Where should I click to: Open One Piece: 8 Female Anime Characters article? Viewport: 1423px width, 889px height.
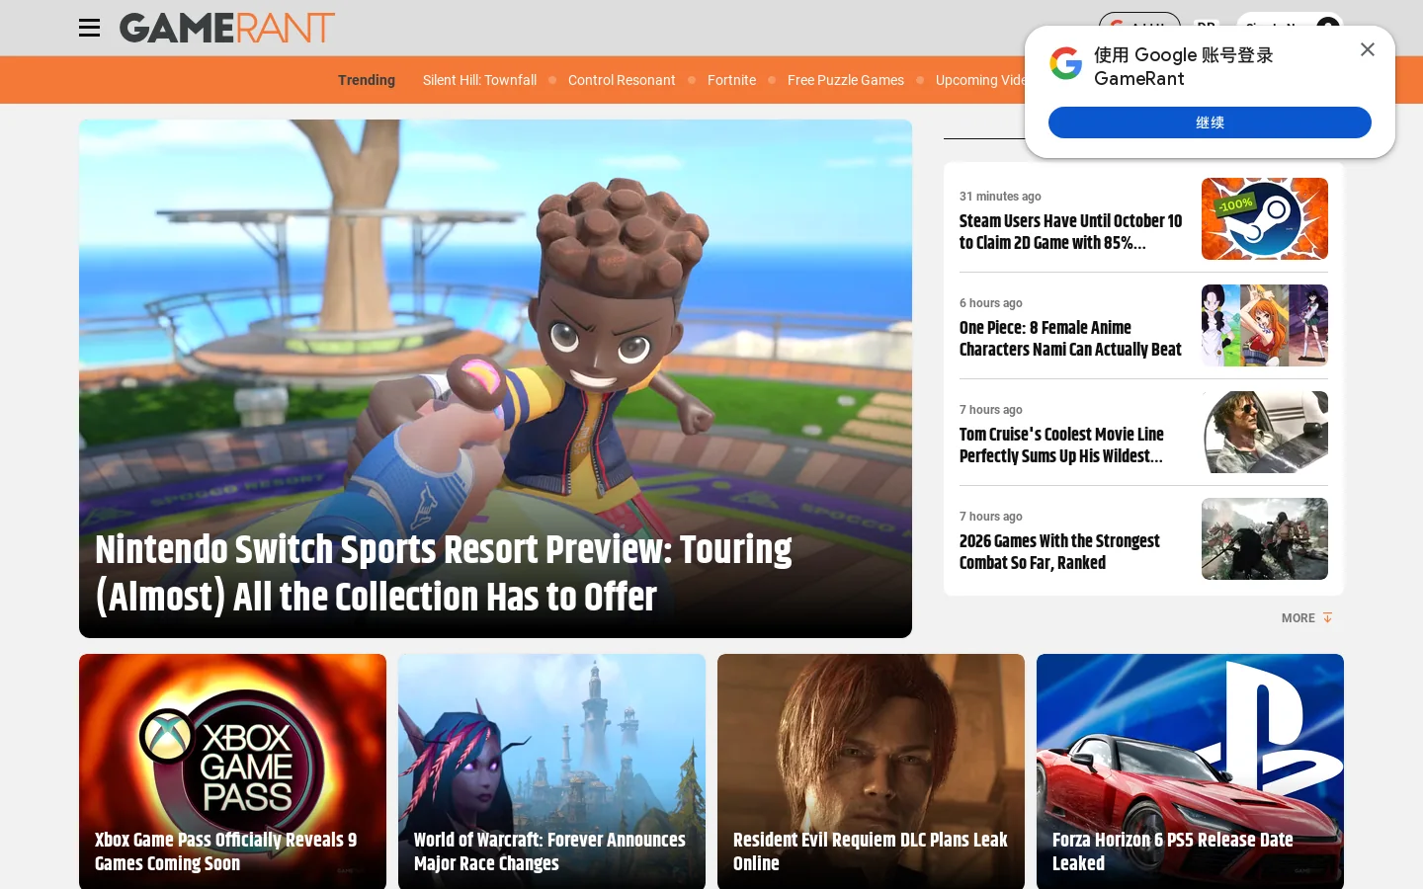(1070, 339)
